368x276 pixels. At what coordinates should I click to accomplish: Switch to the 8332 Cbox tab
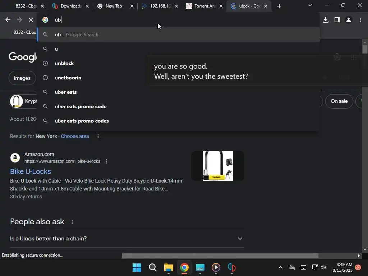(x=26, y=6)
